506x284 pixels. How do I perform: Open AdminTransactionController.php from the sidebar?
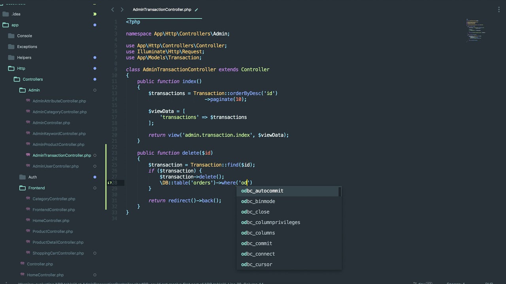tap(62, 155)
